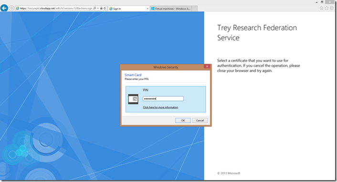Screen dimensions: 337x182
Task: Refresh the page with the reload icon
Action: pyautogui.click(x=105, y=9)
